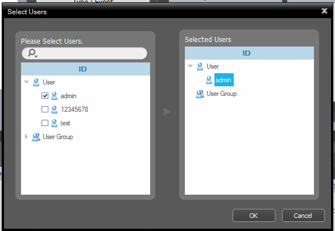
Task: Expand the User Group node in left tree
Action: 26,137
